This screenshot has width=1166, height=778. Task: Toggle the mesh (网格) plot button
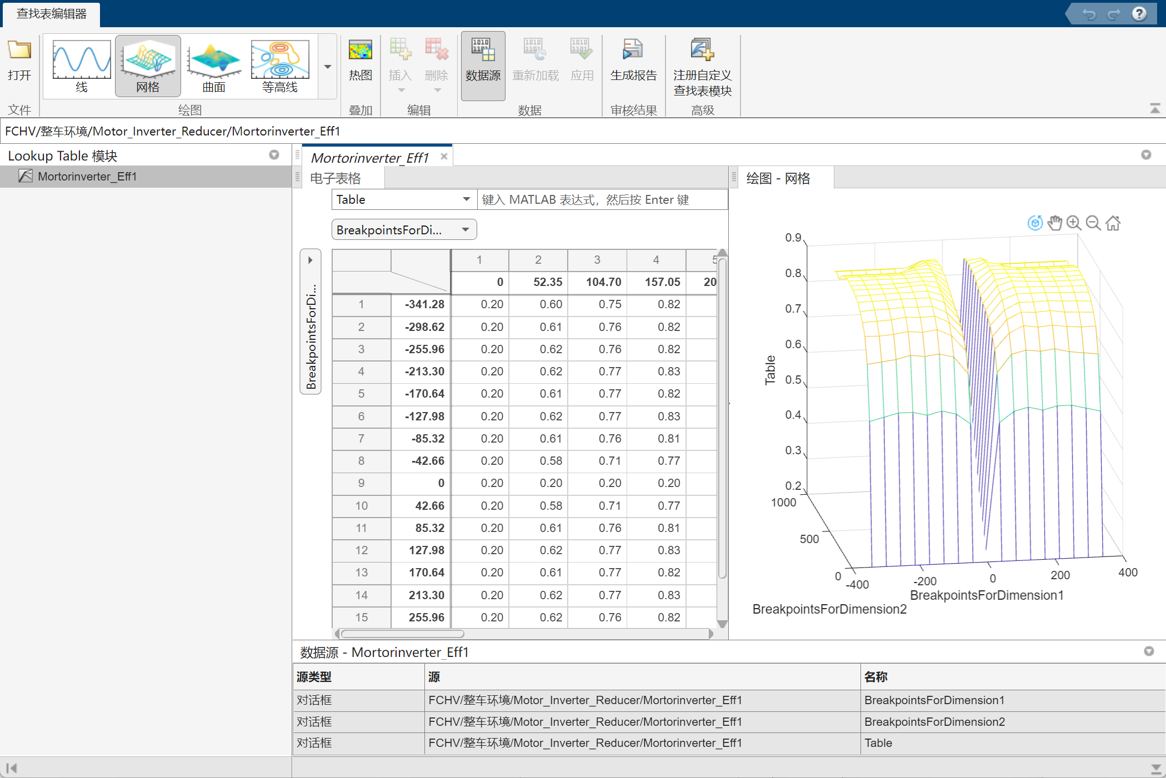(x=148, y=66)
